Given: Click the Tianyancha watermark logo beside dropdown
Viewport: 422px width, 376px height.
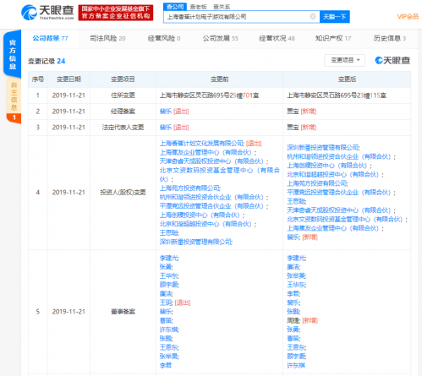Looking at the screenshot, I should (x=392, y=60).
